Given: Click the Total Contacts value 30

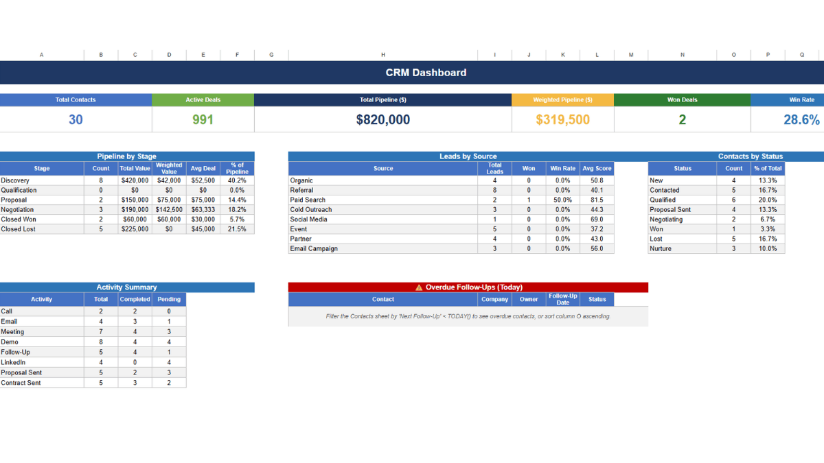Looking at the screenshot, I should 75,118.
